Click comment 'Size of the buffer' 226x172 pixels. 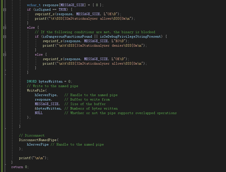85,104
